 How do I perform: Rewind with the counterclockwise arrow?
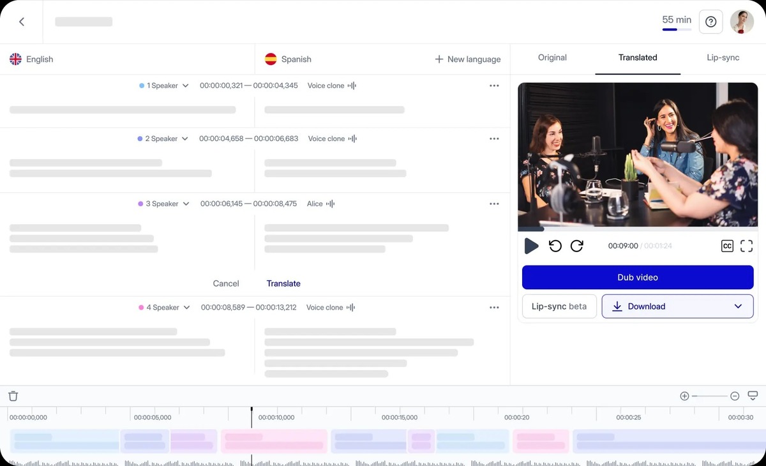[x=555, y=246]
